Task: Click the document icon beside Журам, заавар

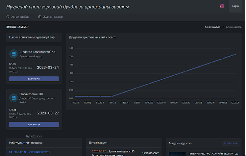Action: click(x=40, y=17)
